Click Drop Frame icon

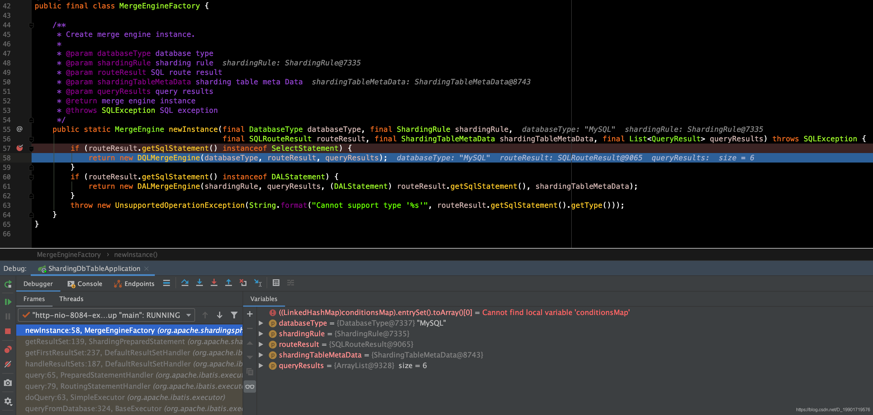pos(243,283)
